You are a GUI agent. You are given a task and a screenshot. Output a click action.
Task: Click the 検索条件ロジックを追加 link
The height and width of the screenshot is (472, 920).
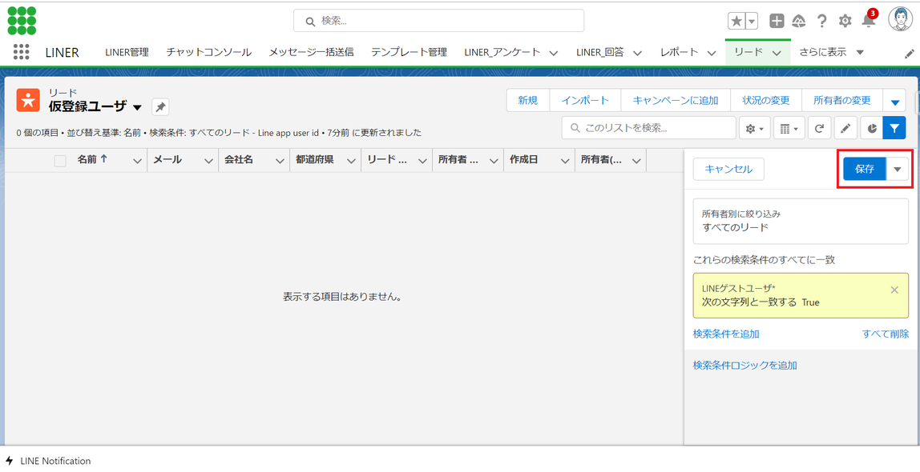(744, 366)
